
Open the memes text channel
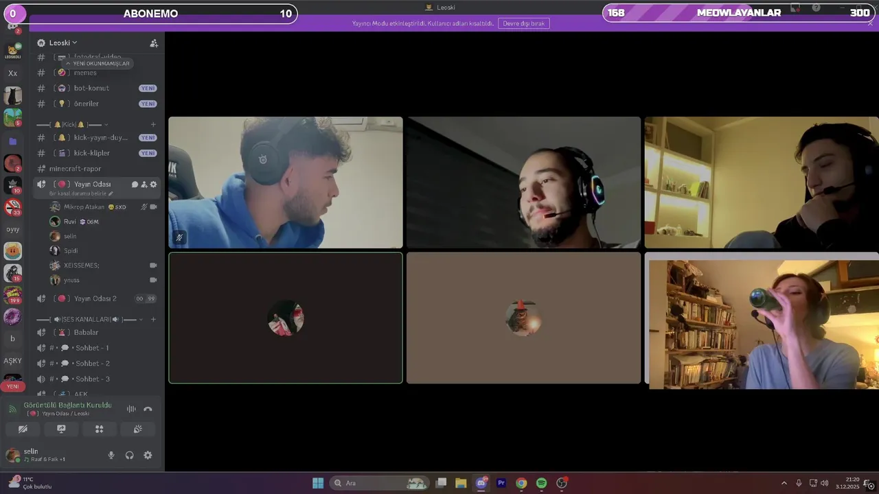coord(98,73)
